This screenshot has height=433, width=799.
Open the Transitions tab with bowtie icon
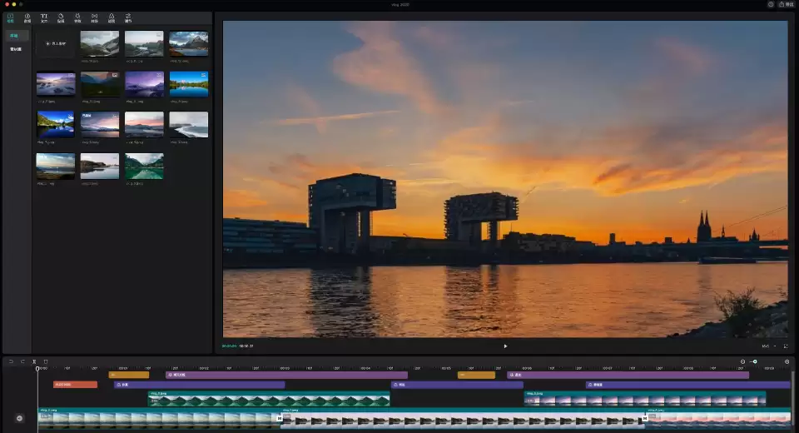[94, 17]
